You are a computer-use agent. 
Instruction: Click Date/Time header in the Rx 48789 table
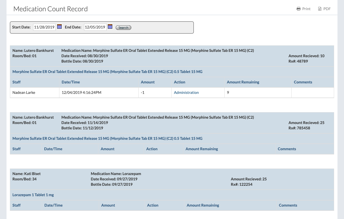[x=71, y=82]
